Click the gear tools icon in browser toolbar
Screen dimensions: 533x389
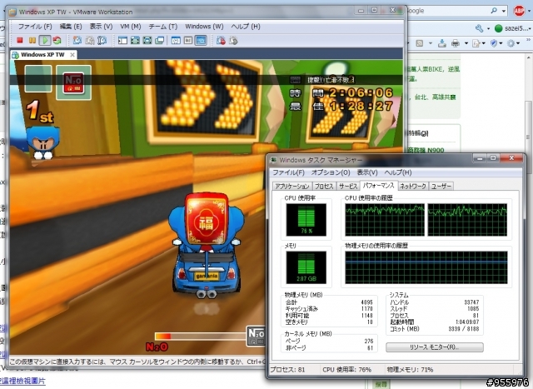[x=511, y=43]
